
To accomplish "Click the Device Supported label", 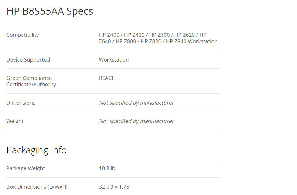I will [x=28, y=60].
